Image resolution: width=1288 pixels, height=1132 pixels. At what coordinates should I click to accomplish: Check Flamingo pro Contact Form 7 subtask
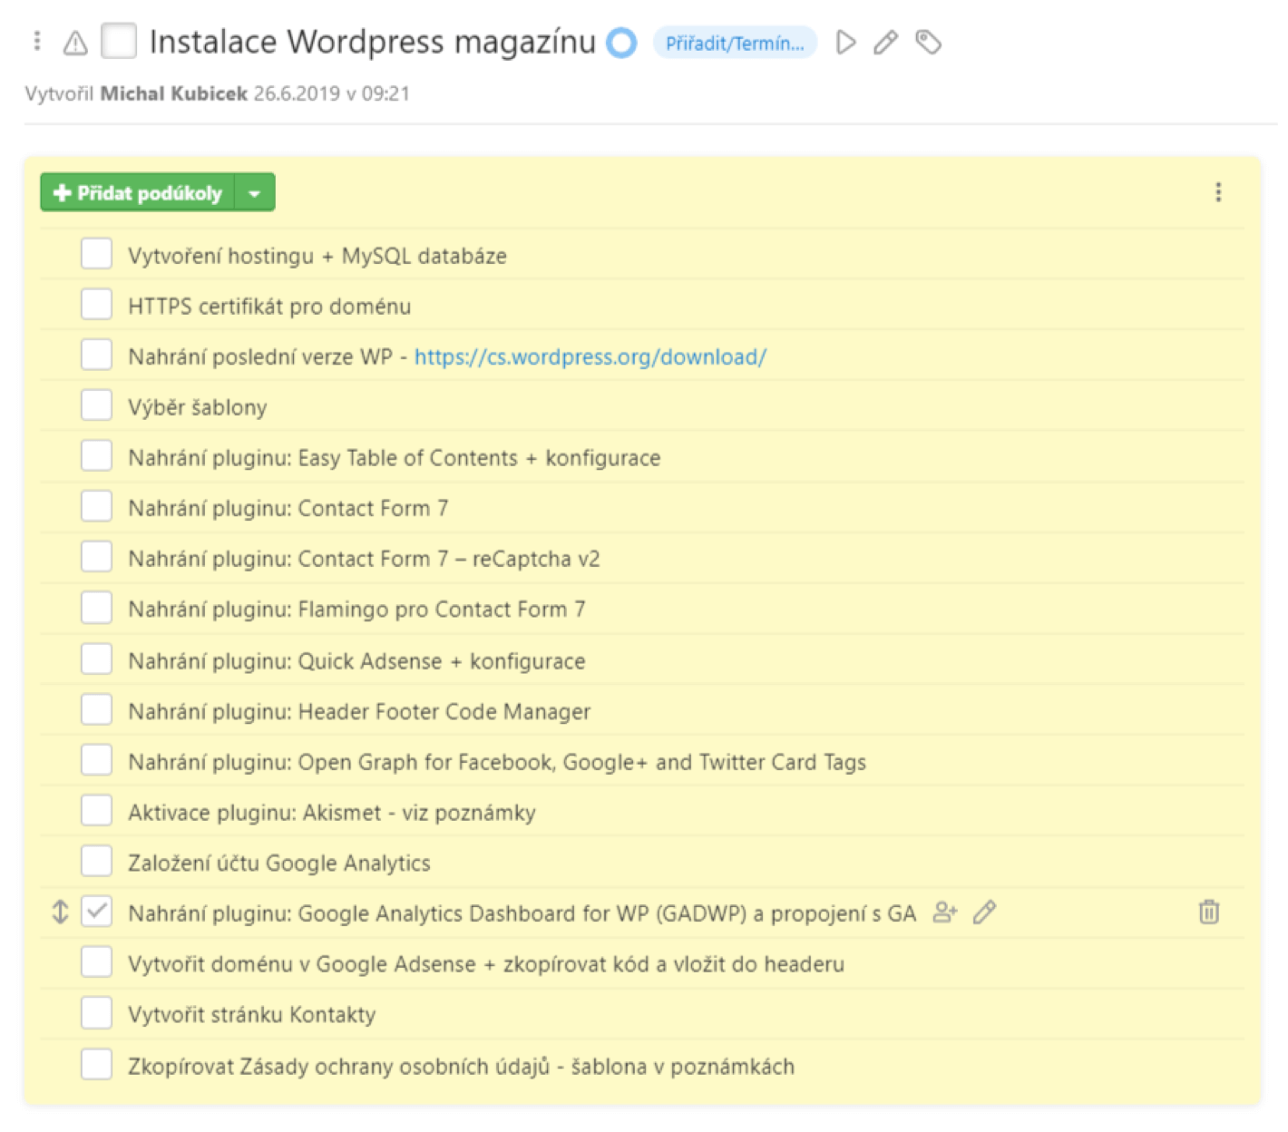pos(96,608)
